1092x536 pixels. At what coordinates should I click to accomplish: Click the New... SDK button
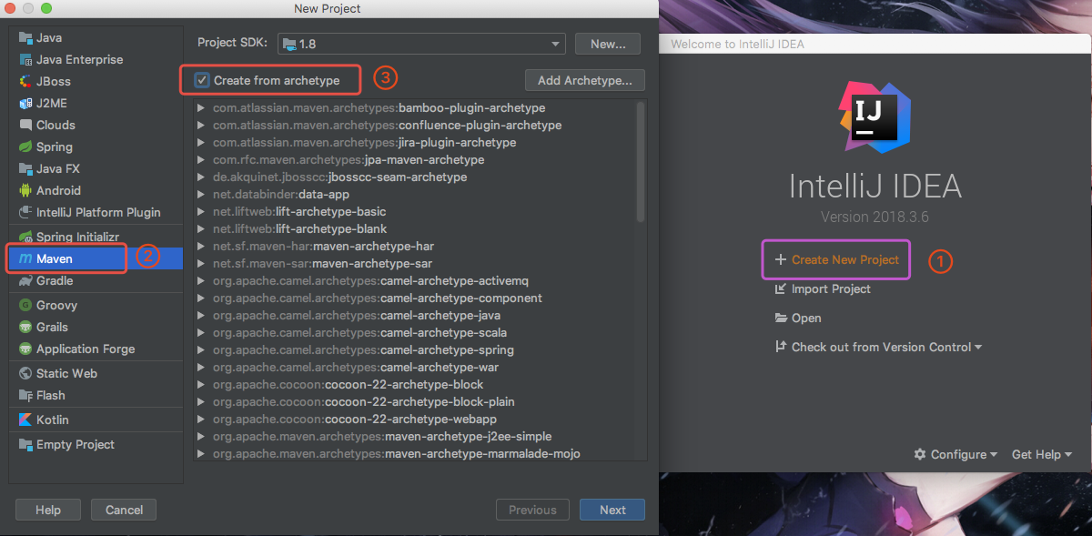point(608,44)
